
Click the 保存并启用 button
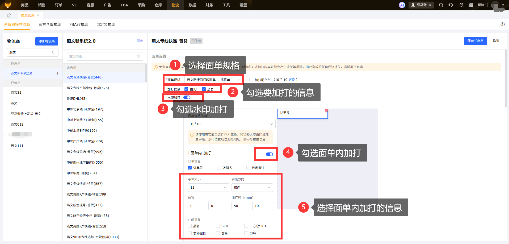tap(476, 41)
